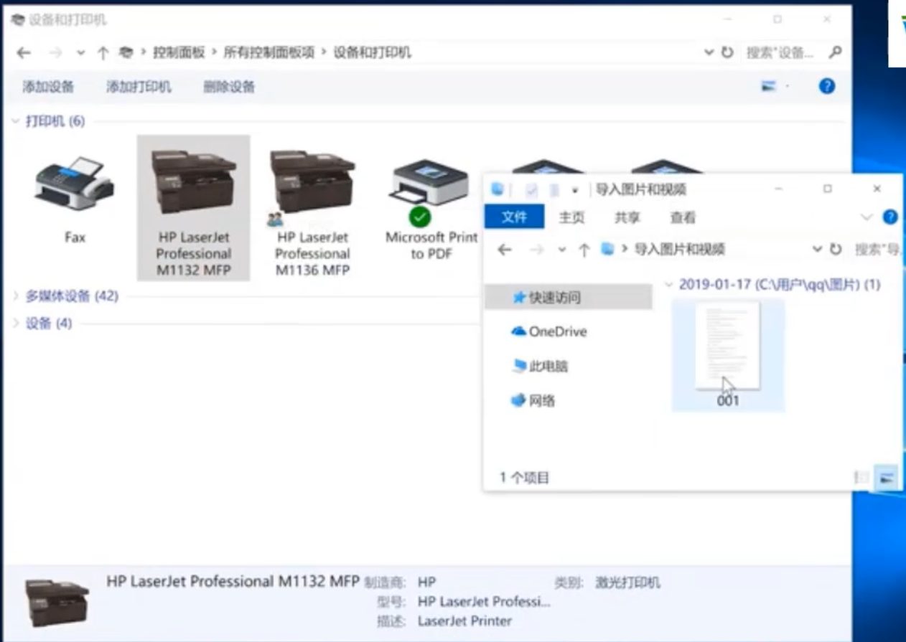Image resolution: width=906 pixels, height=642 pixels.
Task: Go up one level in 导入图片和视频 window
Action: coord(584,250)
